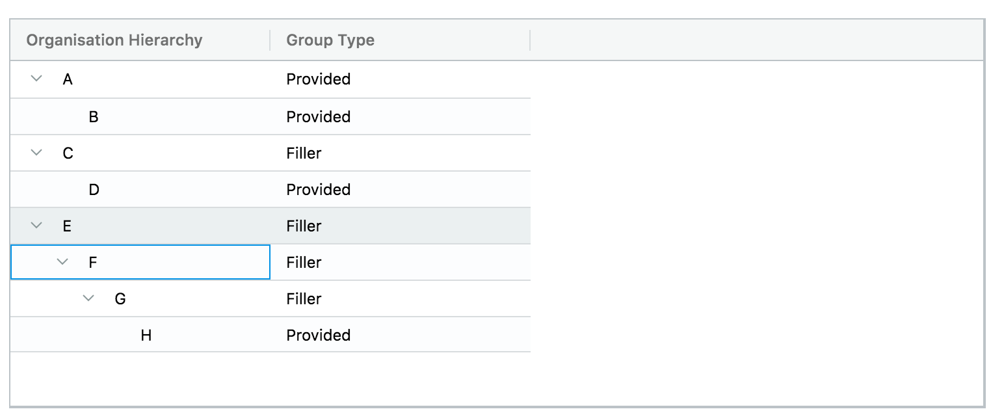Click Filler cell in row F
1004x420 pixels.
pos(304,263)
